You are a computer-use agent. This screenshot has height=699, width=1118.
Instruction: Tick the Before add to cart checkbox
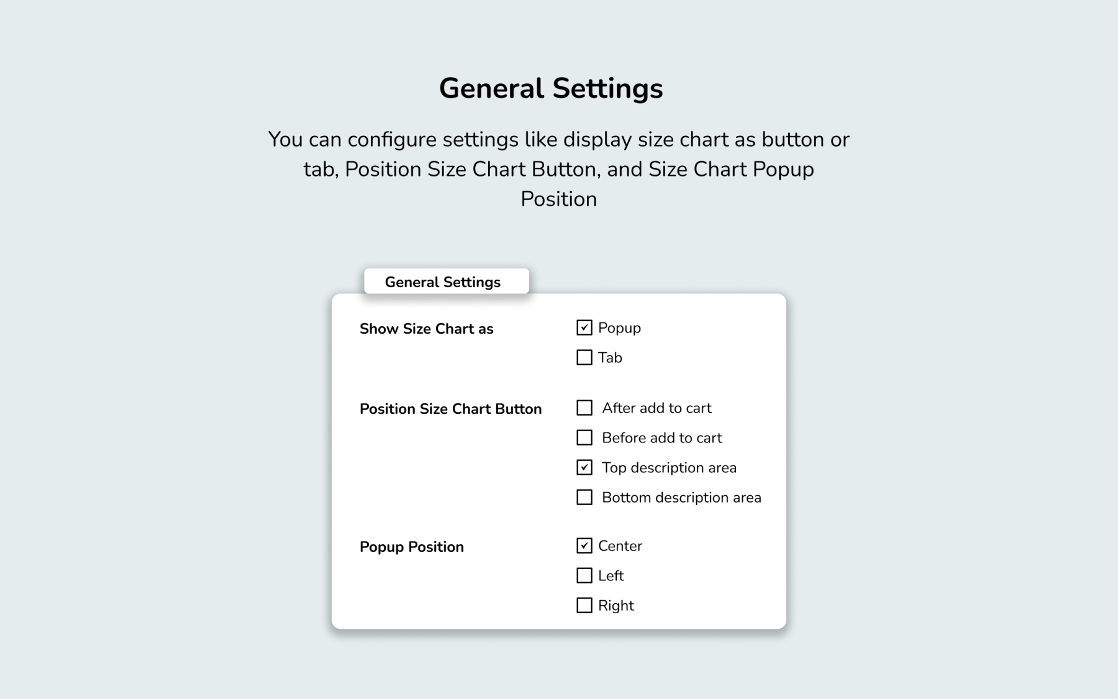point(584,437)
